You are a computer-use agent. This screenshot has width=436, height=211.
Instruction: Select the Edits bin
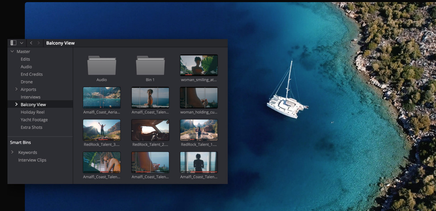[25, 59]
